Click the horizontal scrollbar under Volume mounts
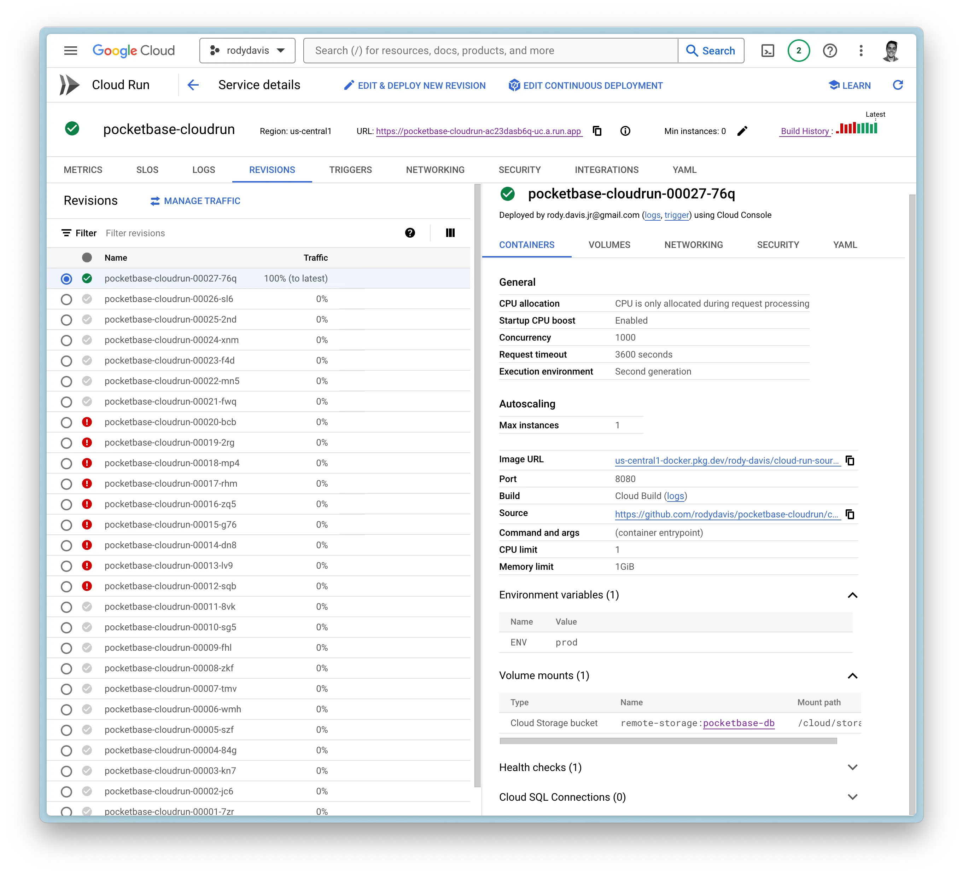Image resolution: width=963 pixels, height=875 pixels. [668, 741]
